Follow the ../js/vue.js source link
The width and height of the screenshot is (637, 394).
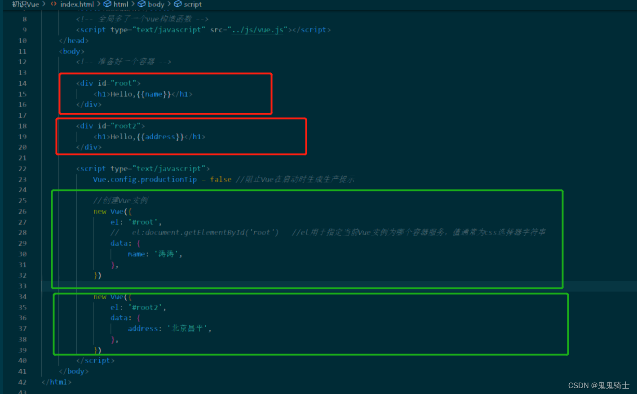(x=258, y=30)
